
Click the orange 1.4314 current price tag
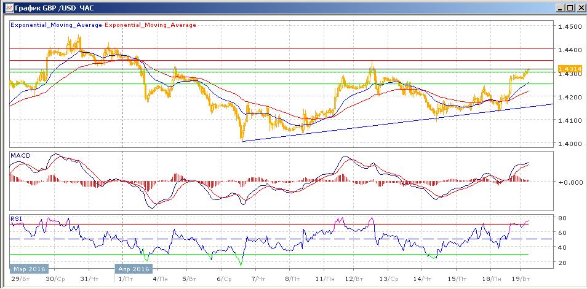coord(569,69)
